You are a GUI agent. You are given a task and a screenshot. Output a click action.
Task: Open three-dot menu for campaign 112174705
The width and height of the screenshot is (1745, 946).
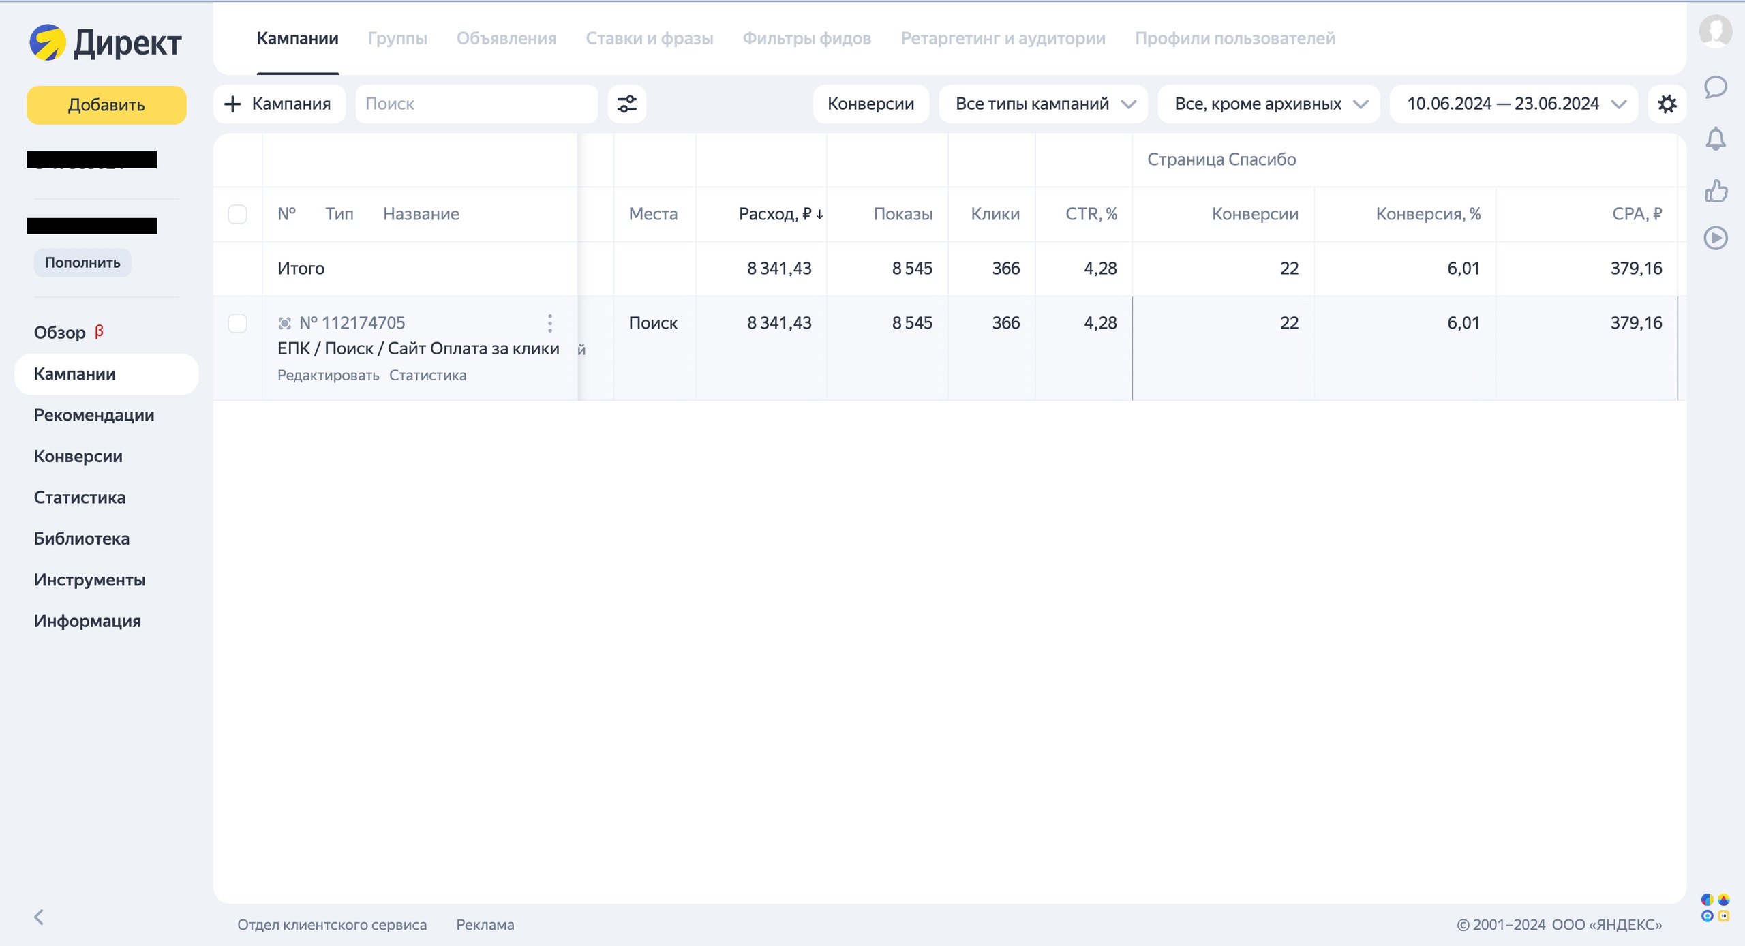[549, 323]
